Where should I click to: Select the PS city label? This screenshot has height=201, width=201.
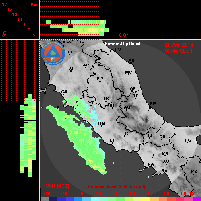[x=118, y=49]
